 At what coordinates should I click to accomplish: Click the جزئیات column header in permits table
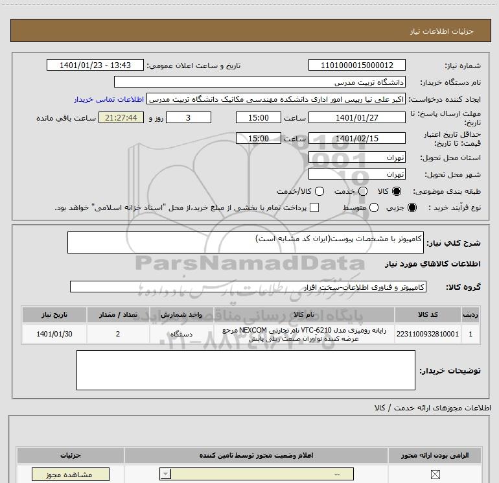pos(71,455)
